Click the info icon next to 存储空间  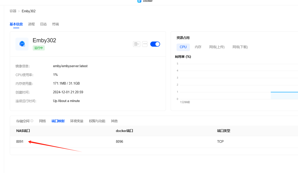(32, 121)
